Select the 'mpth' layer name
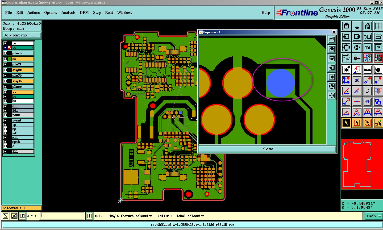Screen dimensions: 383x230 pyautogui.click(x=23, y=142)
